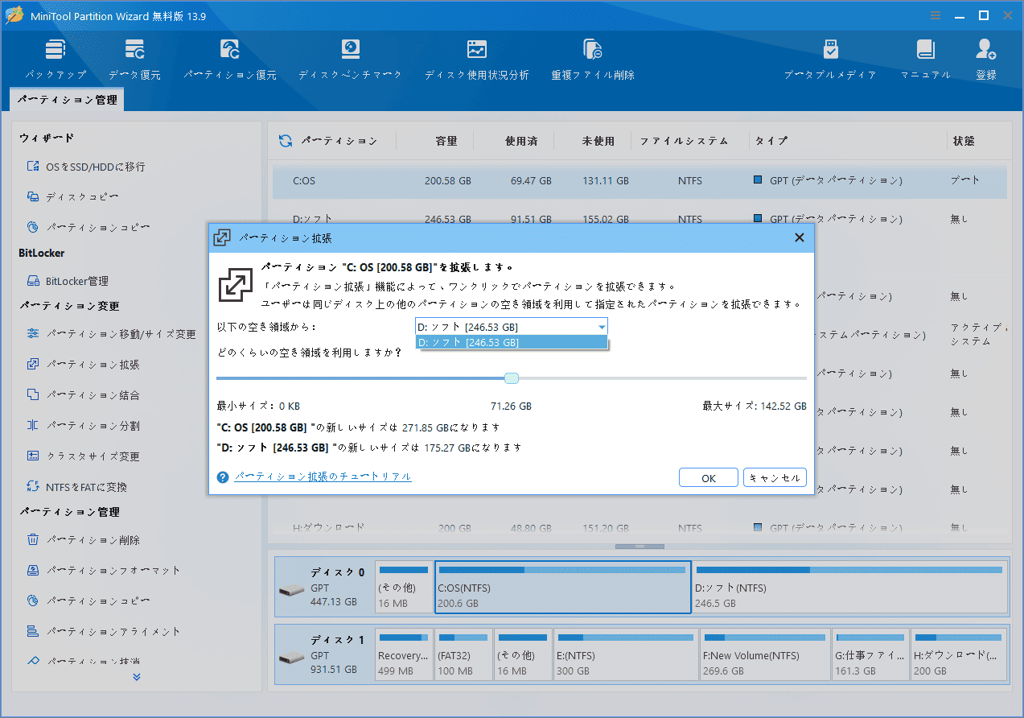
Task: Expand sidebar with double-chevron down arrow
Action: tap(137, 677)
